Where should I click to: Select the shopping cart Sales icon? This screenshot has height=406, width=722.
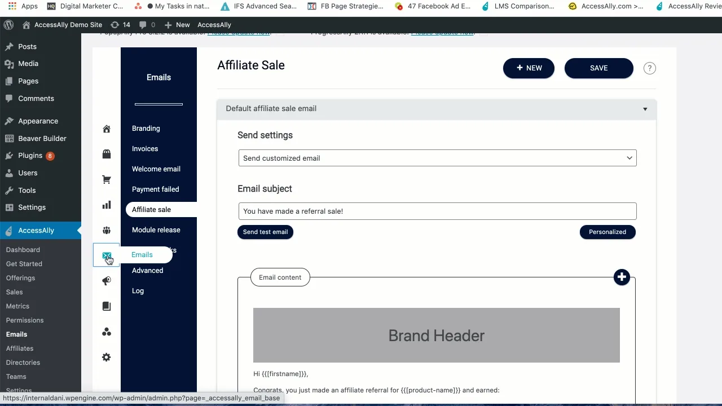(x=107, y=179)
